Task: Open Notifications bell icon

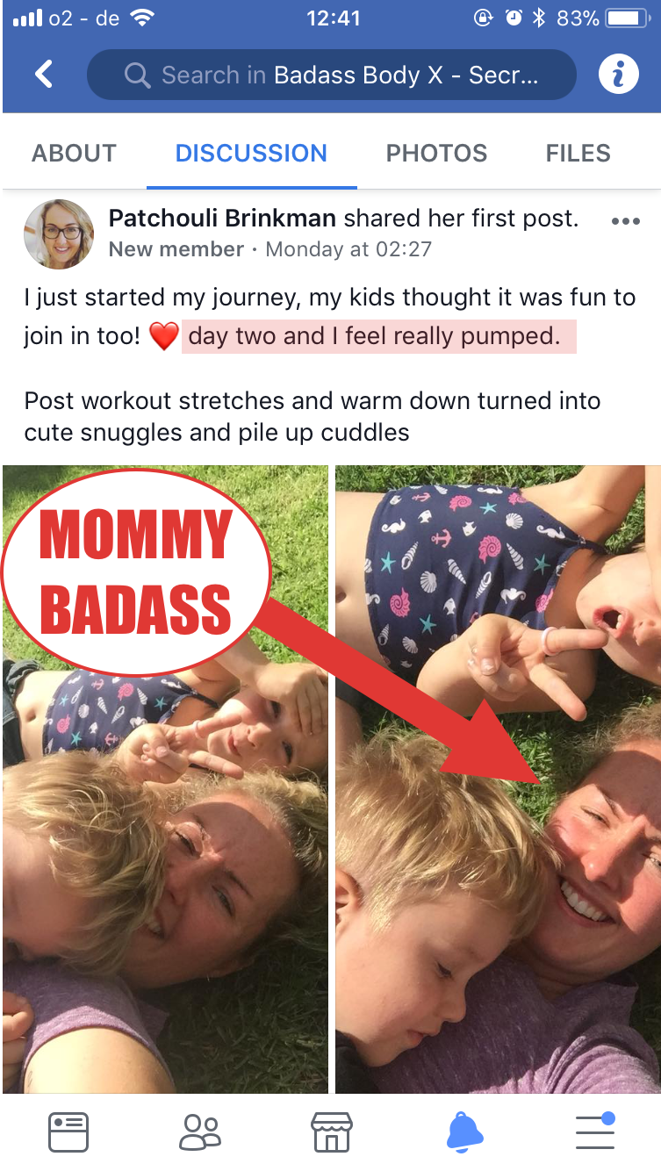Action: (464, 1131)
